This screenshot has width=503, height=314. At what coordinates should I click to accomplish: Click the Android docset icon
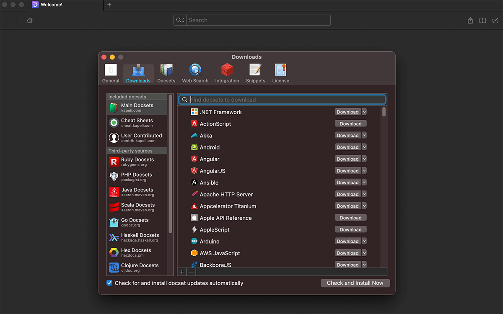[194, 147]
